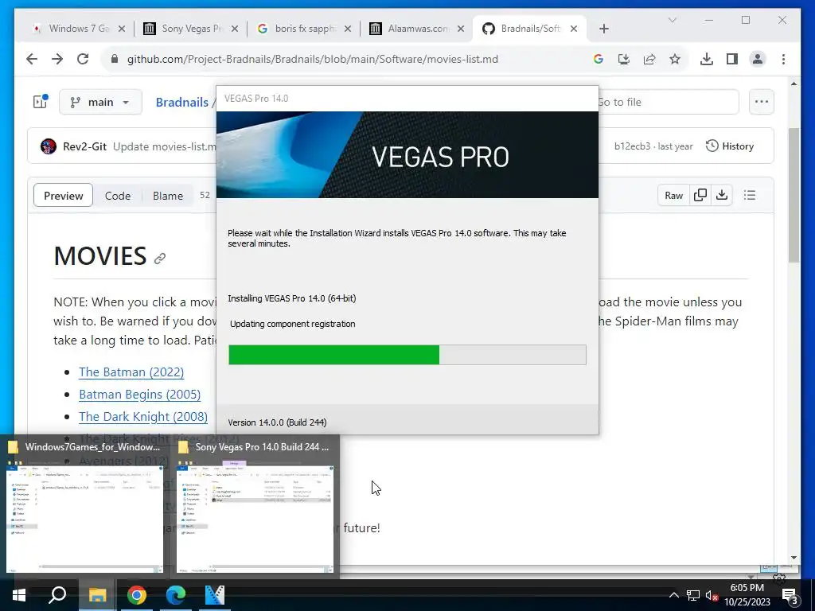Open Chrome profile avatar

(x=758, y=59)
